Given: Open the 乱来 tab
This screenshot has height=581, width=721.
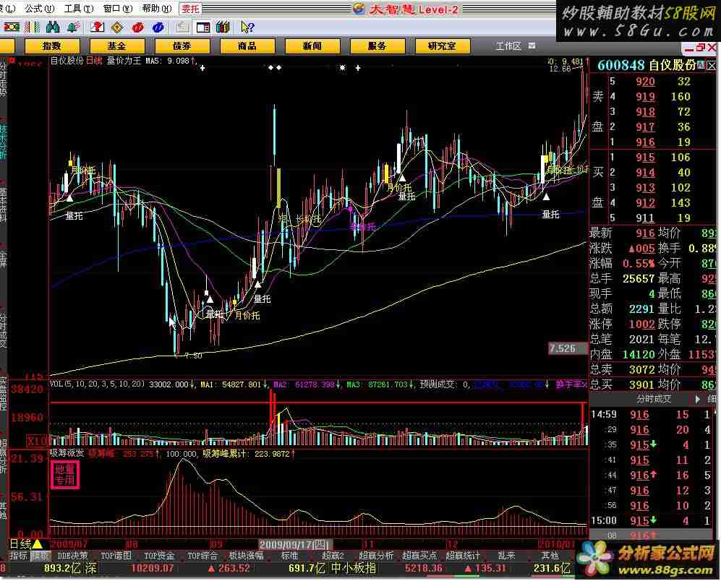Looking at the screenshot, I should point(506,556).
